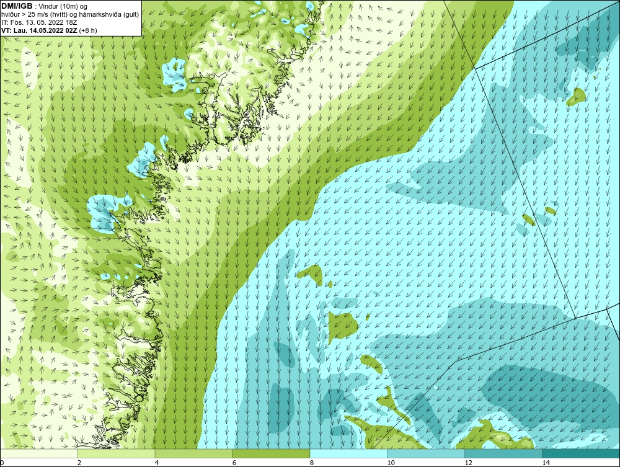Image resolution: width=620 pixels, height=467 pixels.
Task: Click the legend label '4'
Action: pos(157,463)
